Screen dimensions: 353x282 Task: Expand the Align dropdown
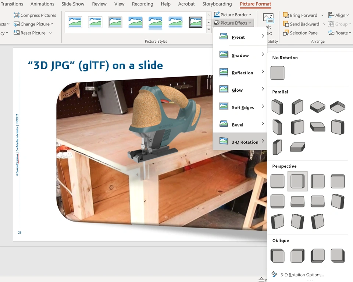coord(338,15)
